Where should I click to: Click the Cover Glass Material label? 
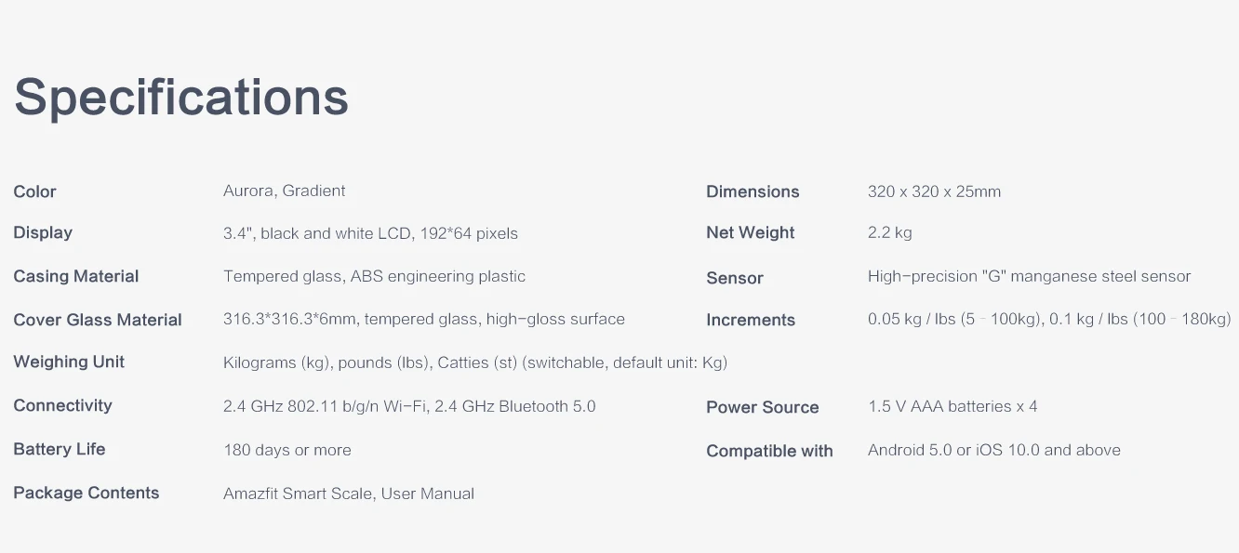(x=98, y=320)
